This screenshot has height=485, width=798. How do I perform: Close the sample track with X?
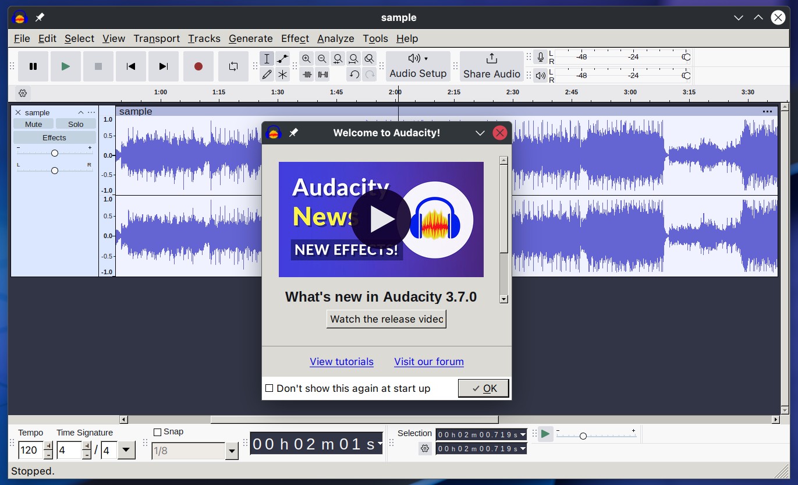[18, 112]
